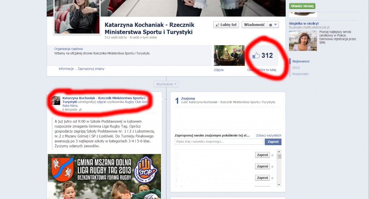Click the post author's small avatar
Image resolution: width=369 pixels, height=199 pixels.
point(56,101)
